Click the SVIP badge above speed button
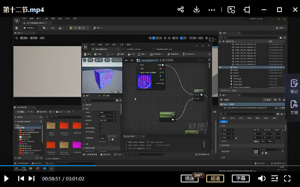Screen dimensions: 300x187 [x=199, y=175]
